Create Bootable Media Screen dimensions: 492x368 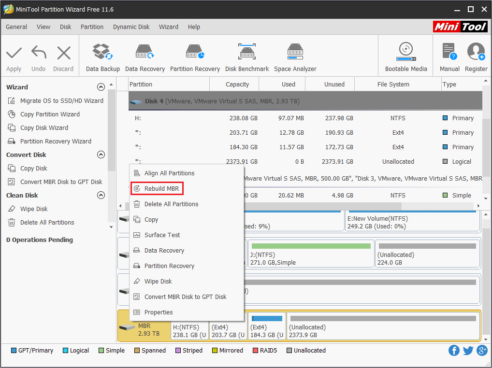coord(406,58)
